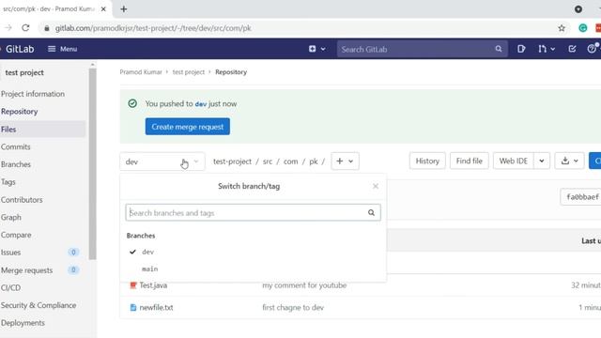Open src folder in path
The image size is (601, 338).
(x=268, y=161)
